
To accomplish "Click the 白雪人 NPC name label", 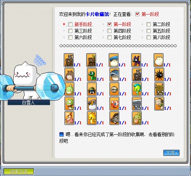I will click(29, 102).
